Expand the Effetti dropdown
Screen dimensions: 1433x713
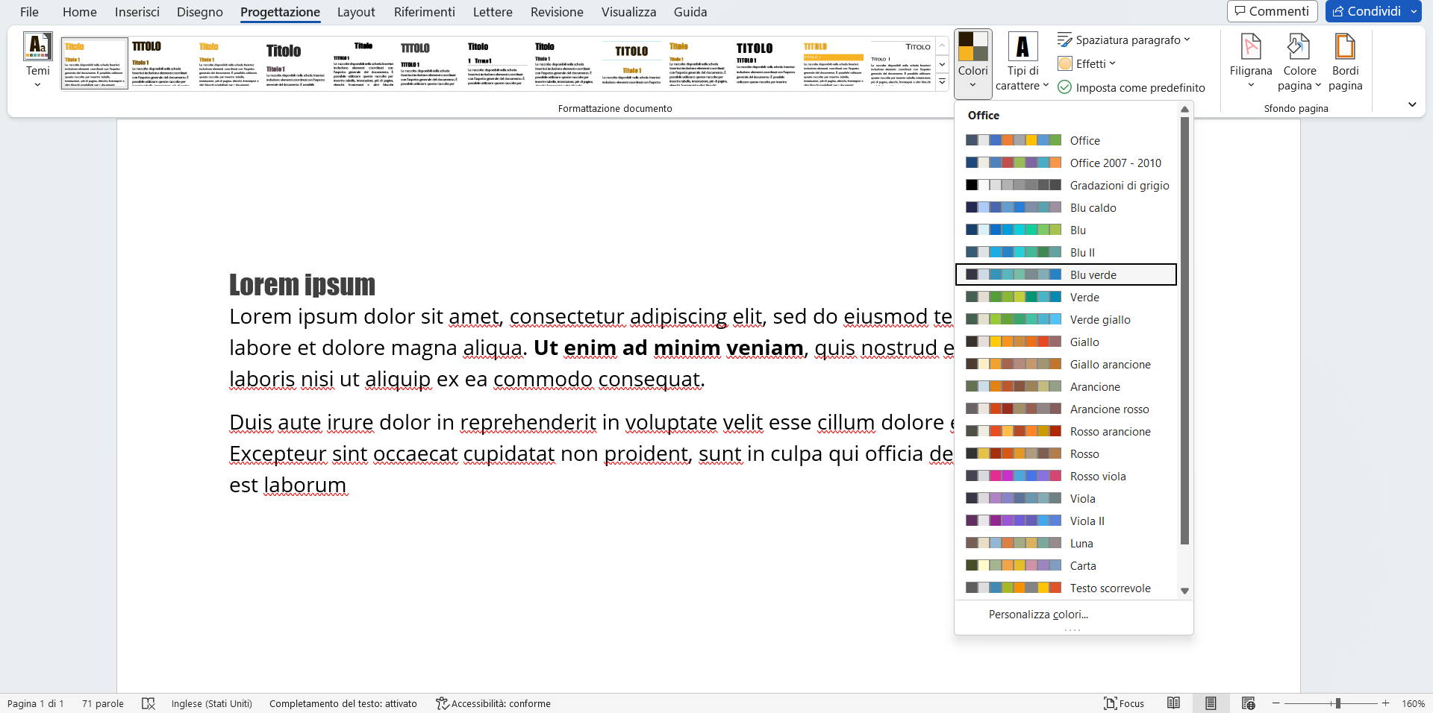point(1086,63)
